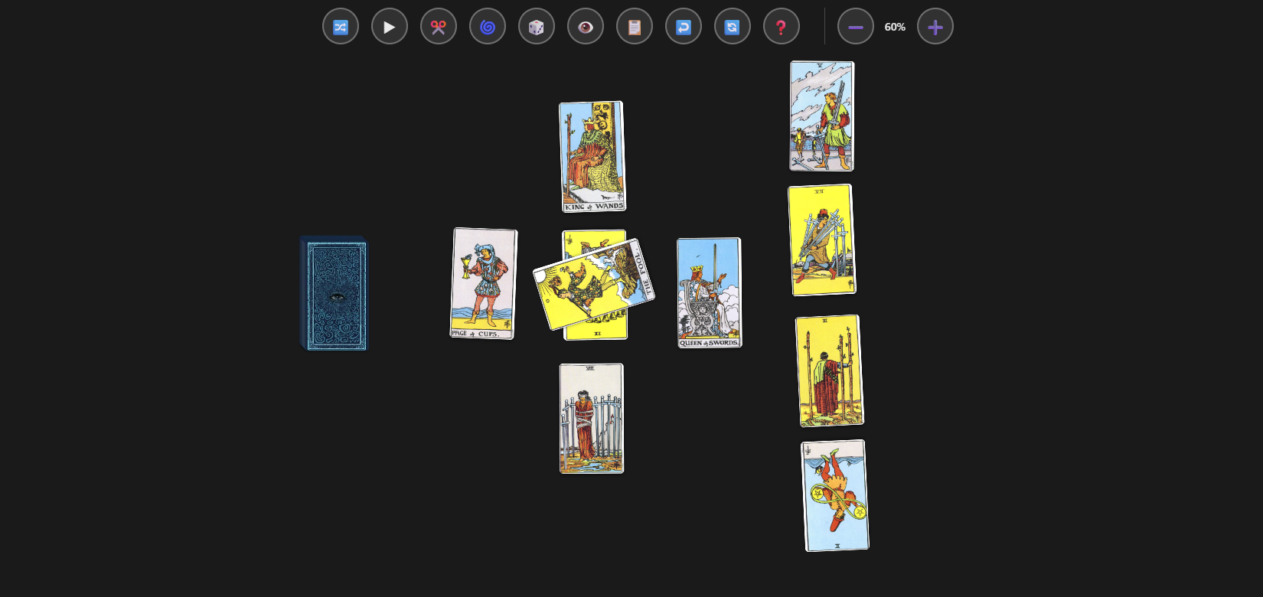This screenshot has height=597, width=1263.
Task: Click the 60% zoom level text
Action: 895,27
